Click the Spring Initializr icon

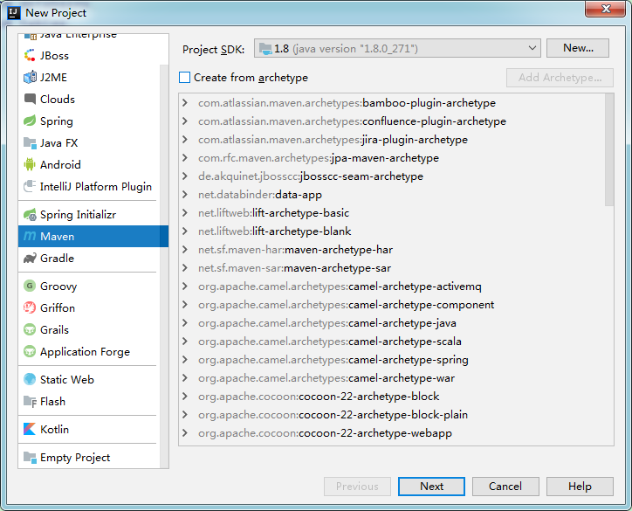[x=31, y=214]
